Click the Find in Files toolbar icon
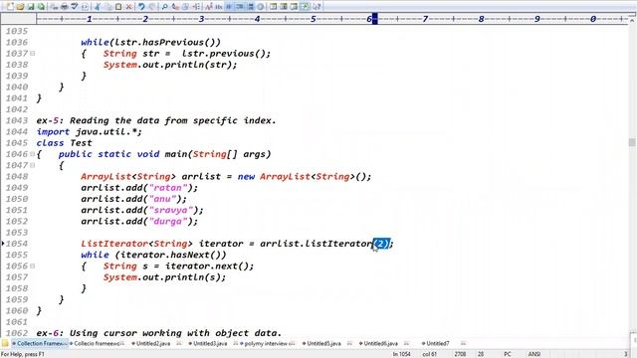Image resolution: width=637 pixels, height=358 pixels. (185, 7)
